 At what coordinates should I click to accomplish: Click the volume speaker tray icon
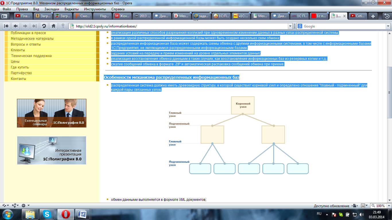[x=362, y=214]
